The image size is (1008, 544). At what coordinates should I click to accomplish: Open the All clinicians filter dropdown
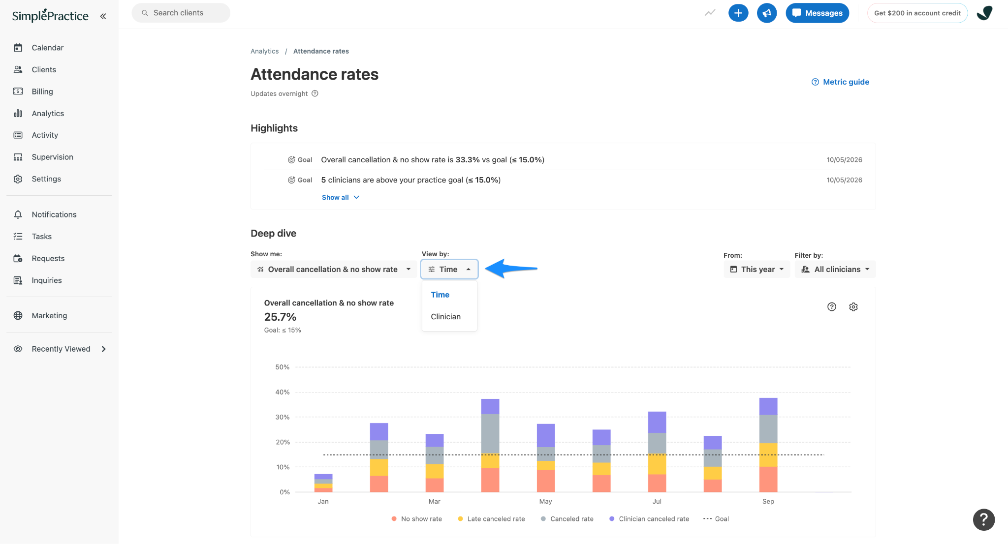(835, 269)
